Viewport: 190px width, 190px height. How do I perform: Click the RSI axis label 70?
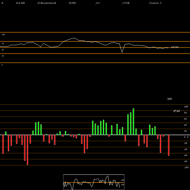(3, 44)
